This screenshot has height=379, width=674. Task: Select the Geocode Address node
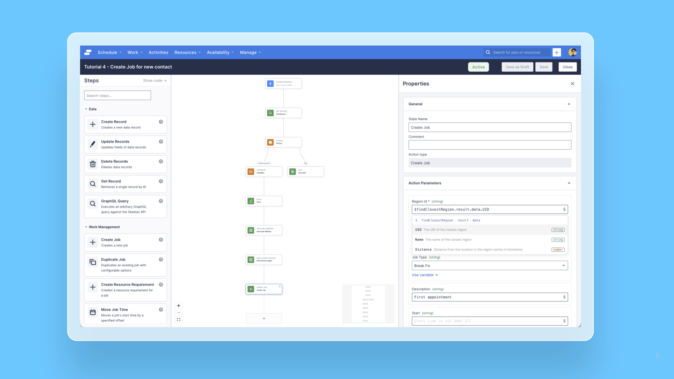(x=264, y=230)
